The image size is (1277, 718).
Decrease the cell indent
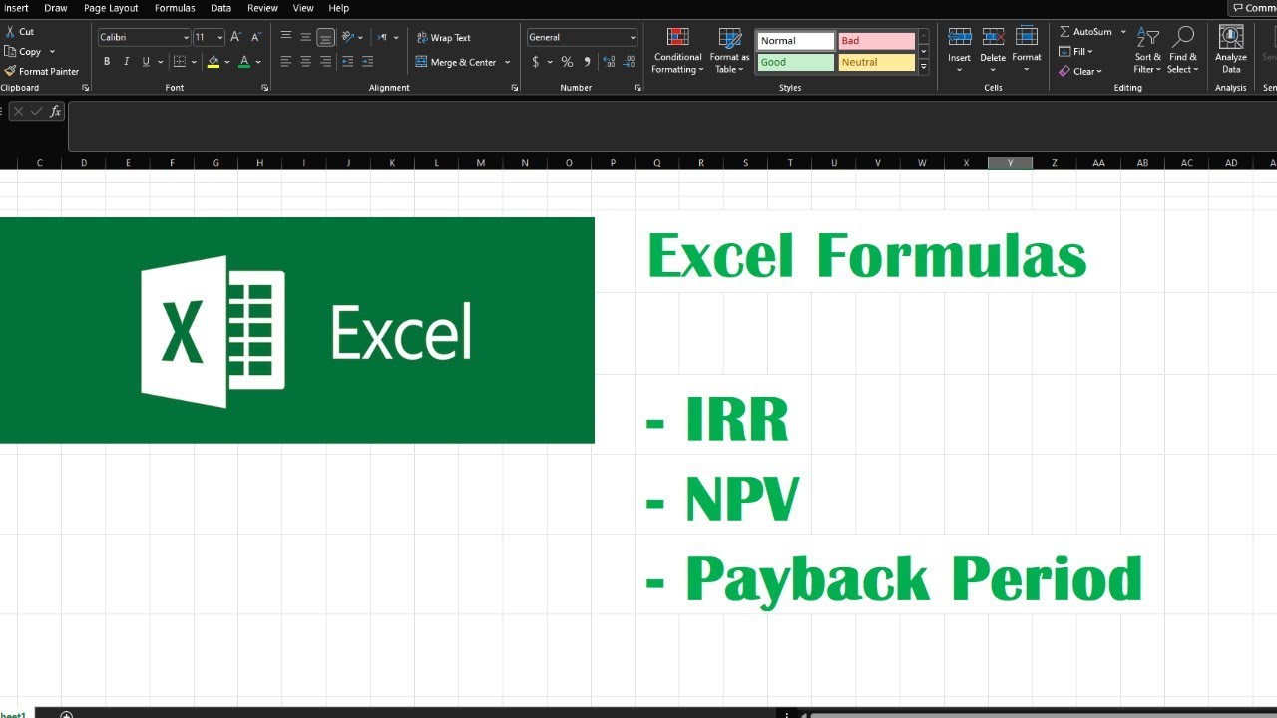(349, 62)
